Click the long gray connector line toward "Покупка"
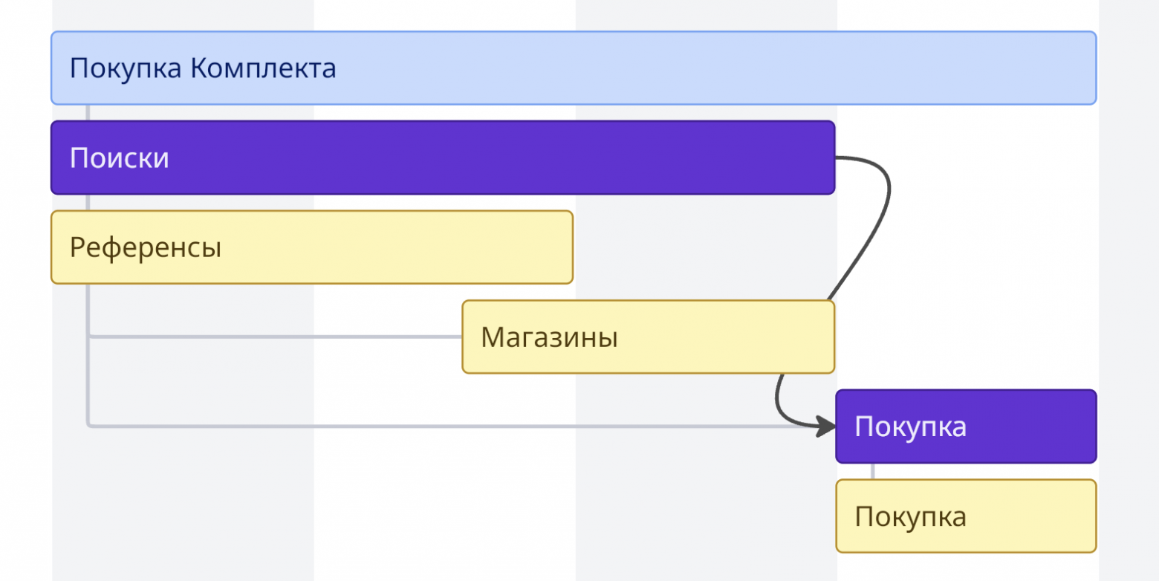 pyautogui.click(x=446, y=426)
